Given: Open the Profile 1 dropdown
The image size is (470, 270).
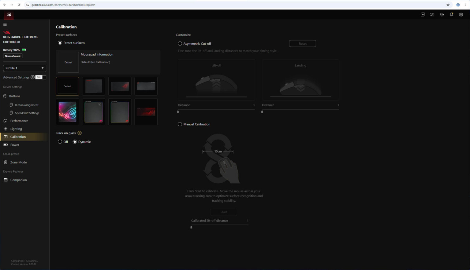Looking at the screenshot, I should point(24,68).
